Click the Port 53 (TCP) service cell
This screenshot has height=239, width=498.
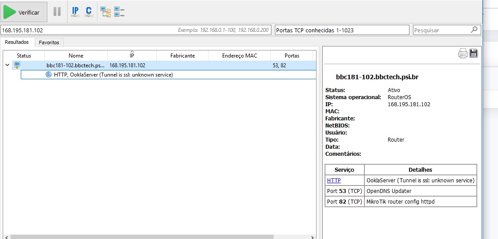coord(344,191)
